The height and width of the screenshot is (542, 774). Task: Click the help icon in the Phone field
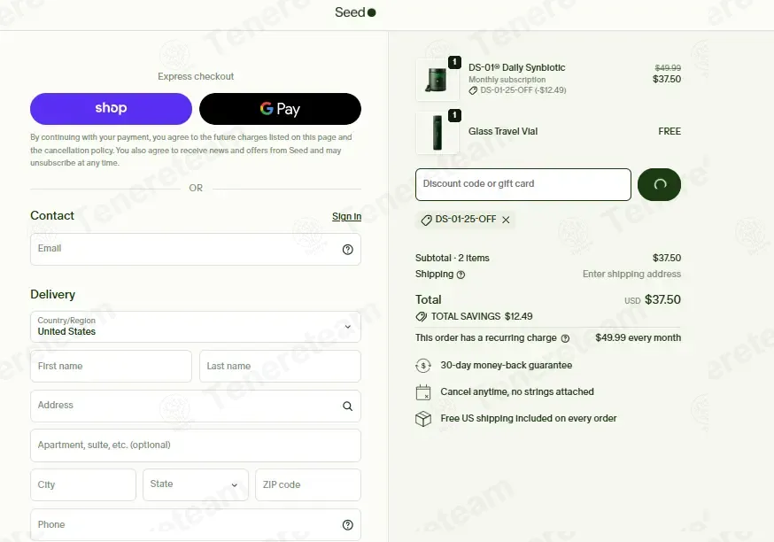pos(347,524)
